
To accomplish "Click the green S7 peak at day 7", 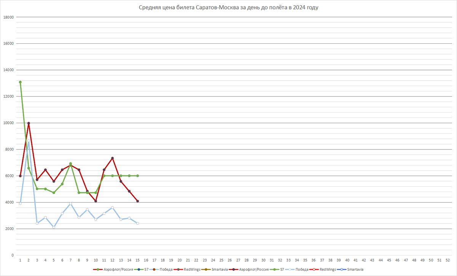I will pos(70,164).
